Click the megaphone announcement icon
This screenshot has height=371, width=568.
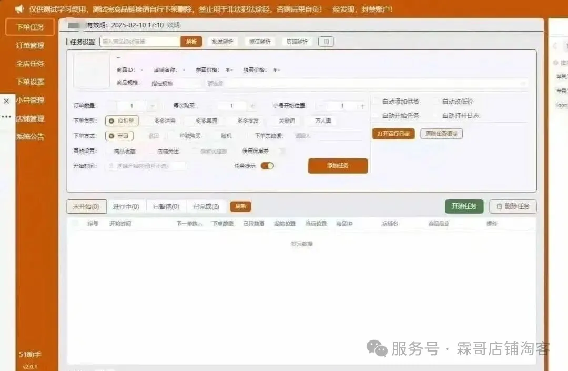coord(19,9)
